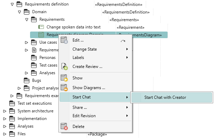Collapse the Requirements tree node
The height and width of the screenshot is (138, 217).
[x=27, y=19]
